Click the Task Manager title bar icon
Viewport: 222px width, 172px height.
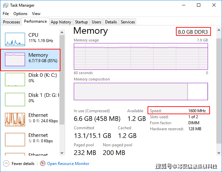tap(5, 5)
